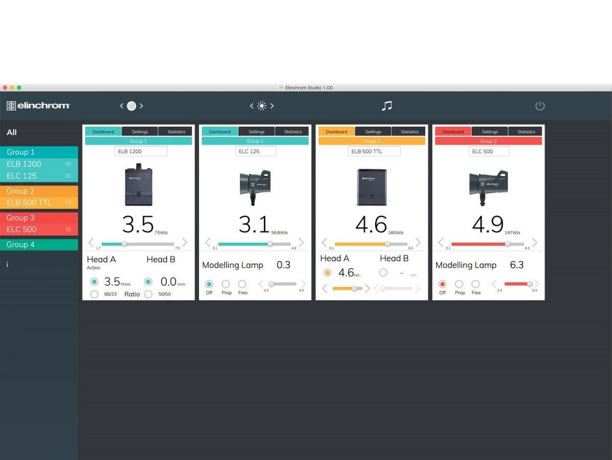Click the music note sound icon
Screen dimensions: 612x460
click(386, 105)
